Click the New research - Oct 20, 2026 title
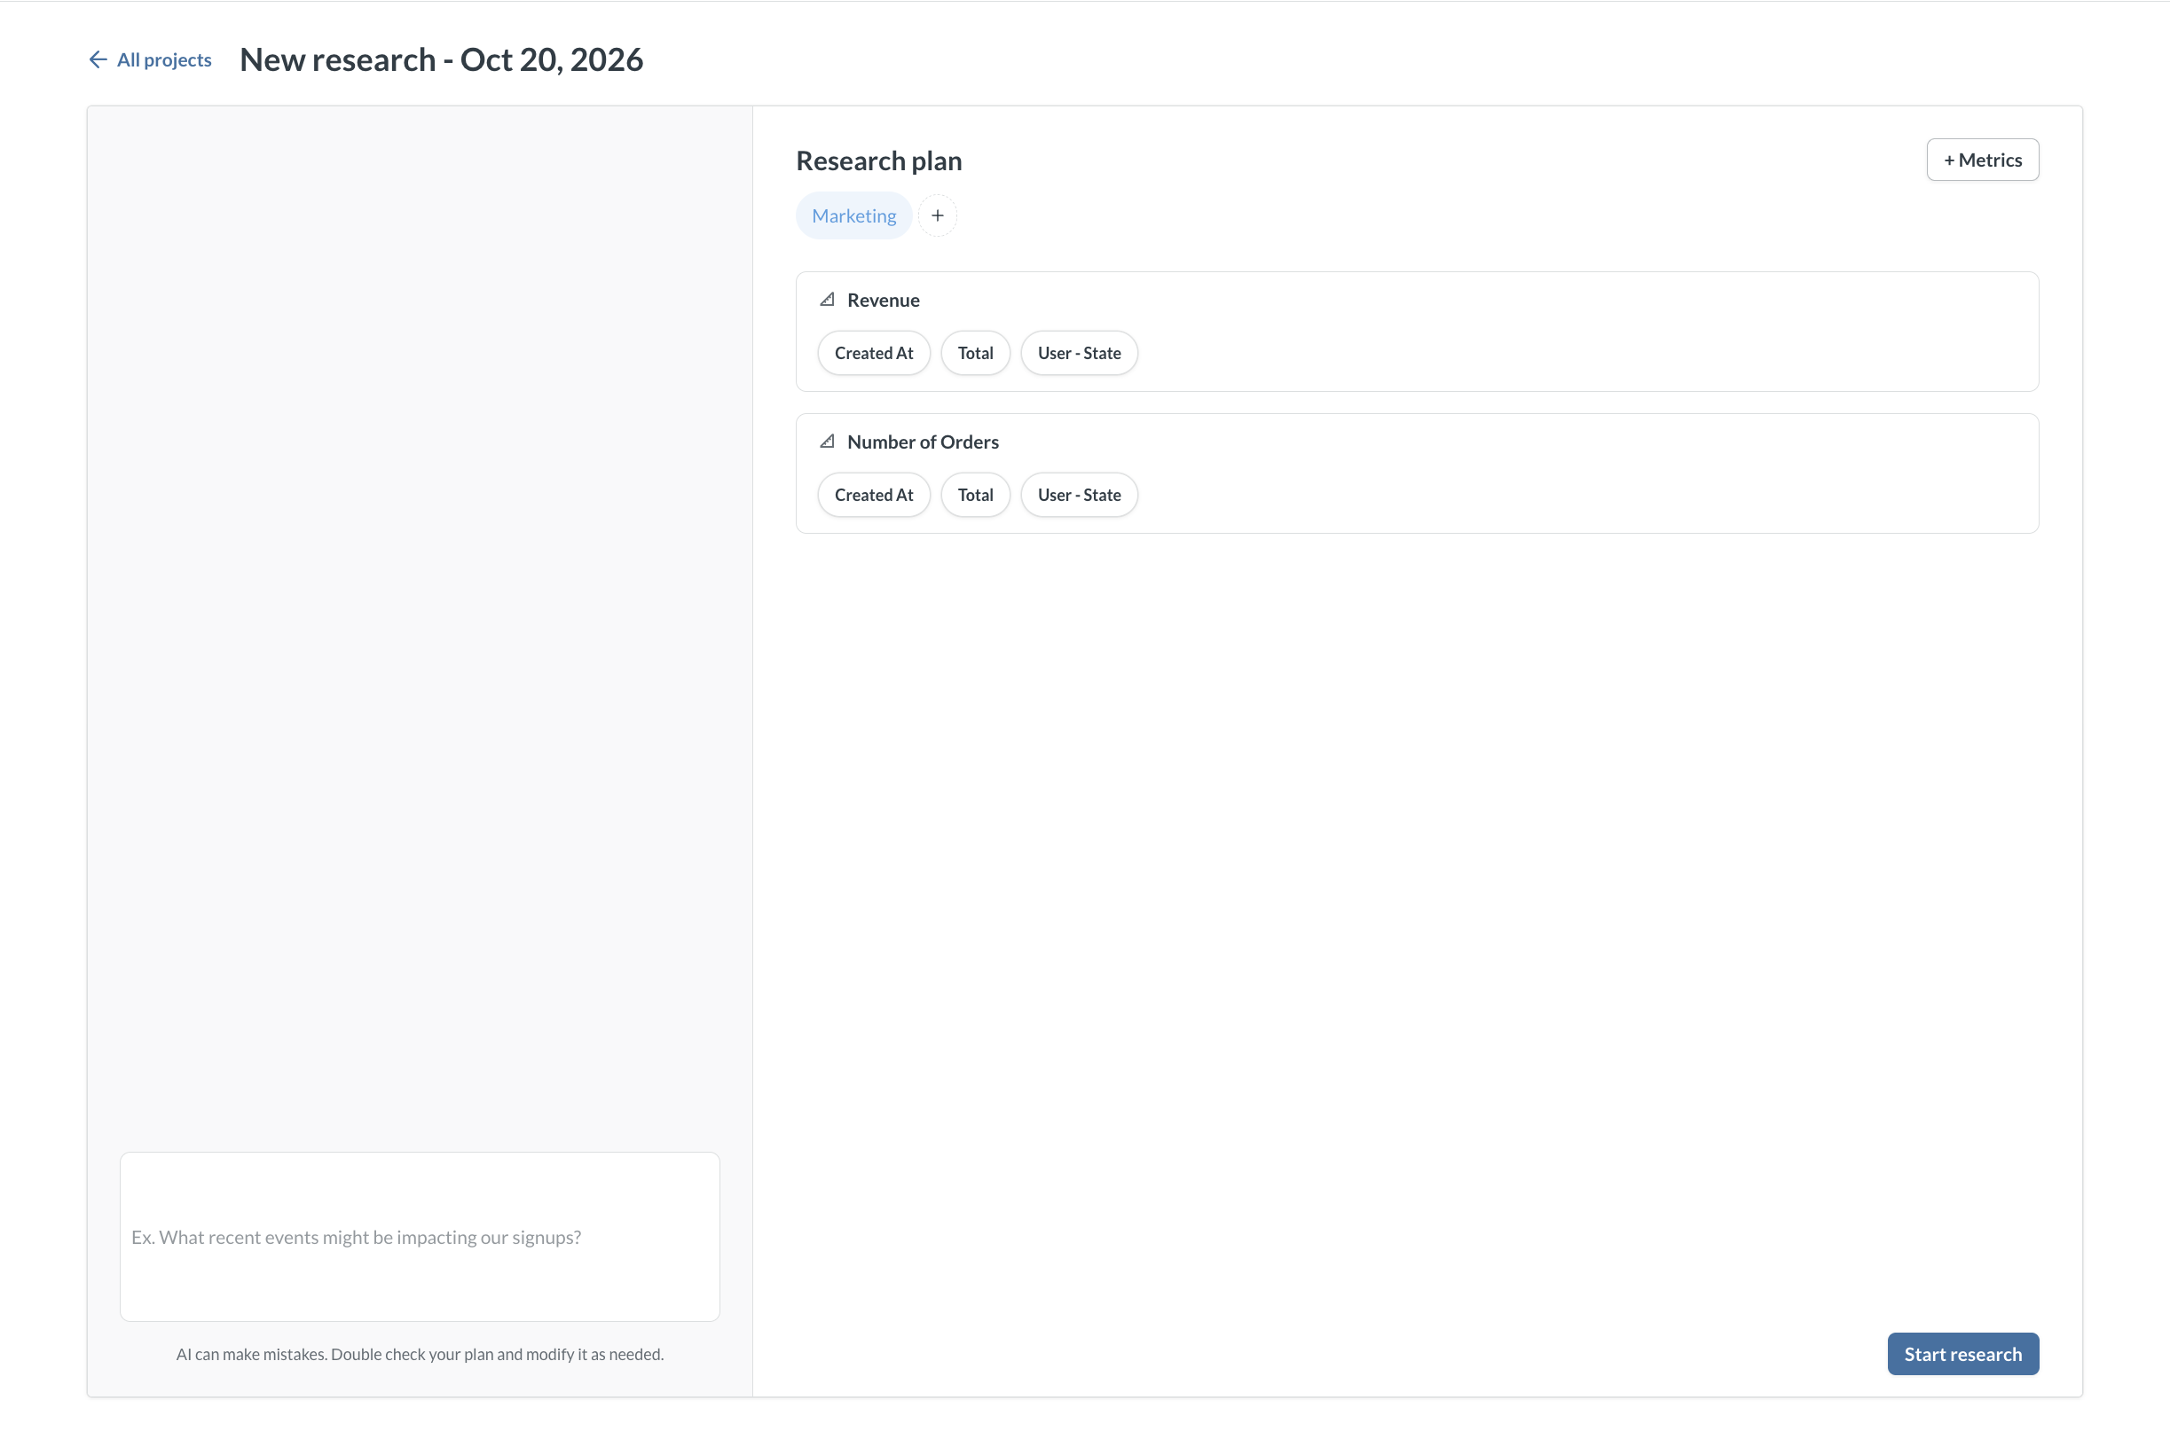 442,60
